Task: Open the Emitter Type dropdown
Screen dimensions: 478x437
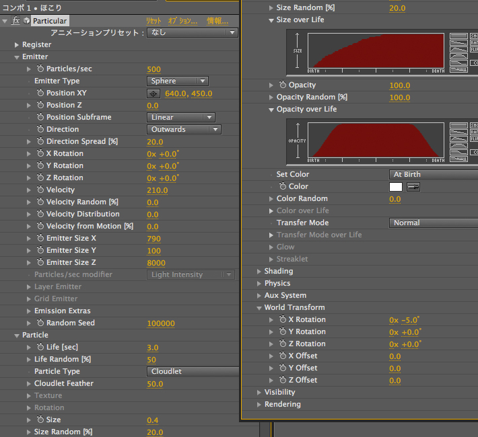Action: [177, 81]
